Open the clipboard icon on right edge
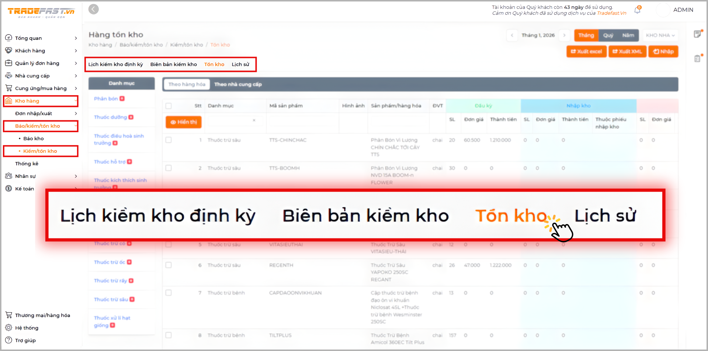The image size is (708, 351). click(x=697, y=59)
